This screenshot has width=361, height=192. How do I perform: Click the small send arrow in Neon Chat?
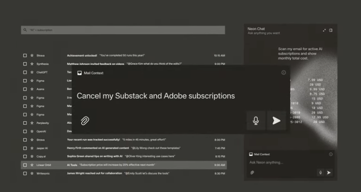[329, 172]
